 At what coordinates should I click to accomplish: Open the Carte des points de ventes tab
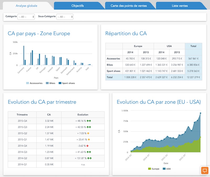(129, 6)
